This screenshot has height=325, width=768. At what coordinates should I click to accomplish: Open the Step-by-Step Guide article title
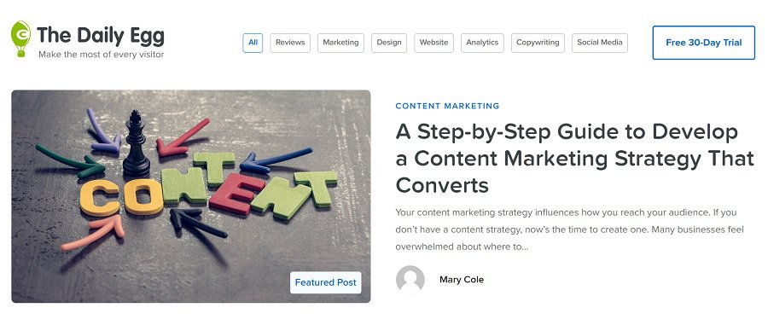click(x=574, y=159)
